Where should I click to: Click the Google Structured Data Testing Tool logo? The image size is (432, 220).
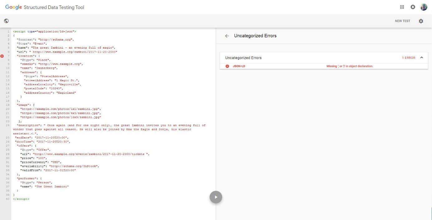(45, 7)
